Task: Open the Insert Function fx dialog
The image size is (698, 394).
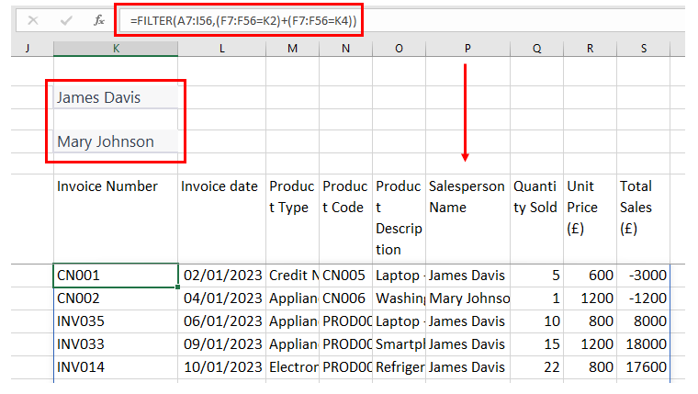Action: [x=99, y=19]
